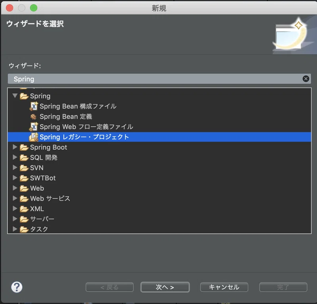Open help via the question mark icon

coord(17,287)
